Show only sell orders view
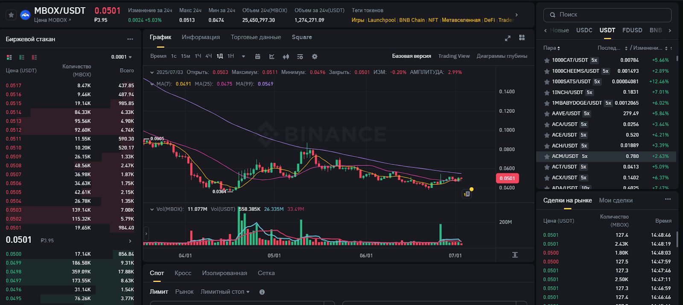683x305 pixels. [34, 57]
